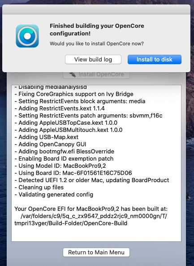Click the heading 'Finished building your OpenCore configuration!'
Screen dimensions: 194x266
(97, 30)
